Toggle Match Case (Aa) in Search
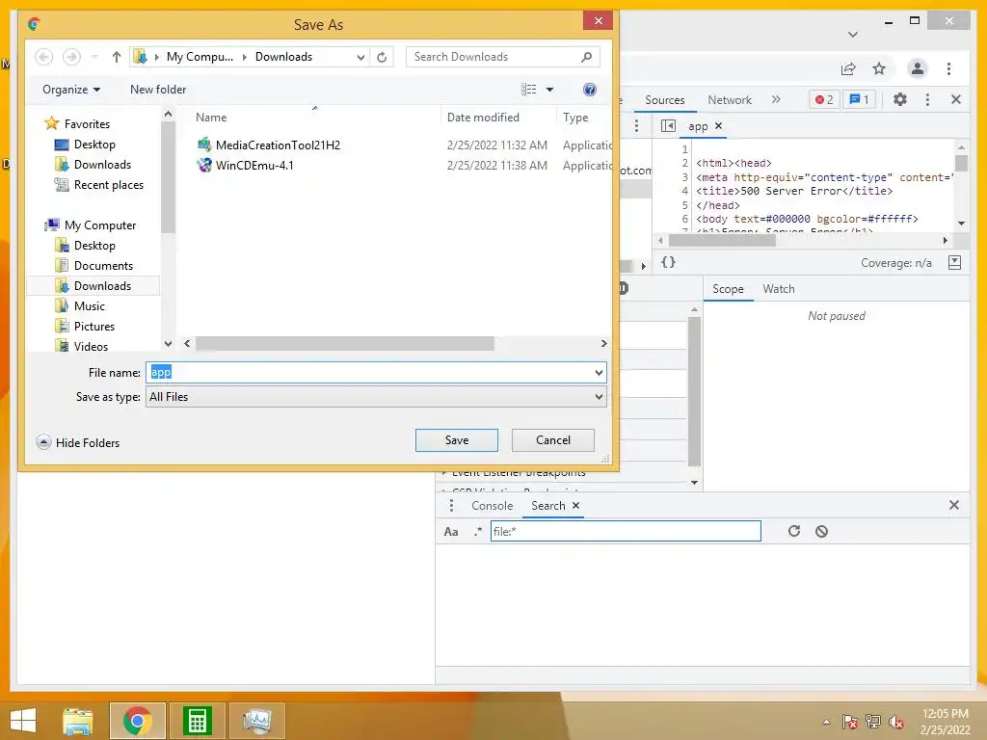The image size is (987, 740). [x=451, y=532]
